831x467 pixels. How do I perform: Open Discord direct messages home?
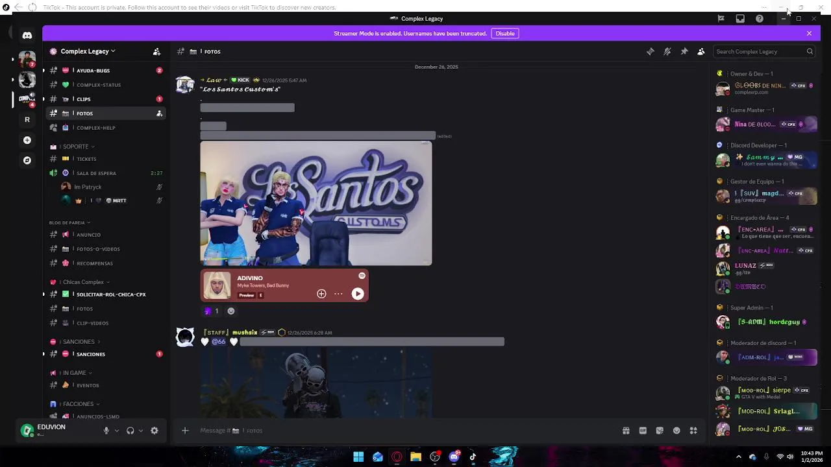pyautogui.click(x=27, y=35)
